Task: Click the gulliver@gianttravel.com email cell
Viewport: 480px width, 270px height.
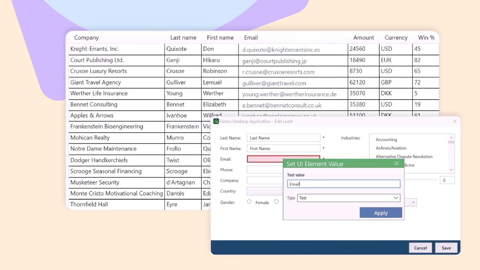Action: (293, 82)
